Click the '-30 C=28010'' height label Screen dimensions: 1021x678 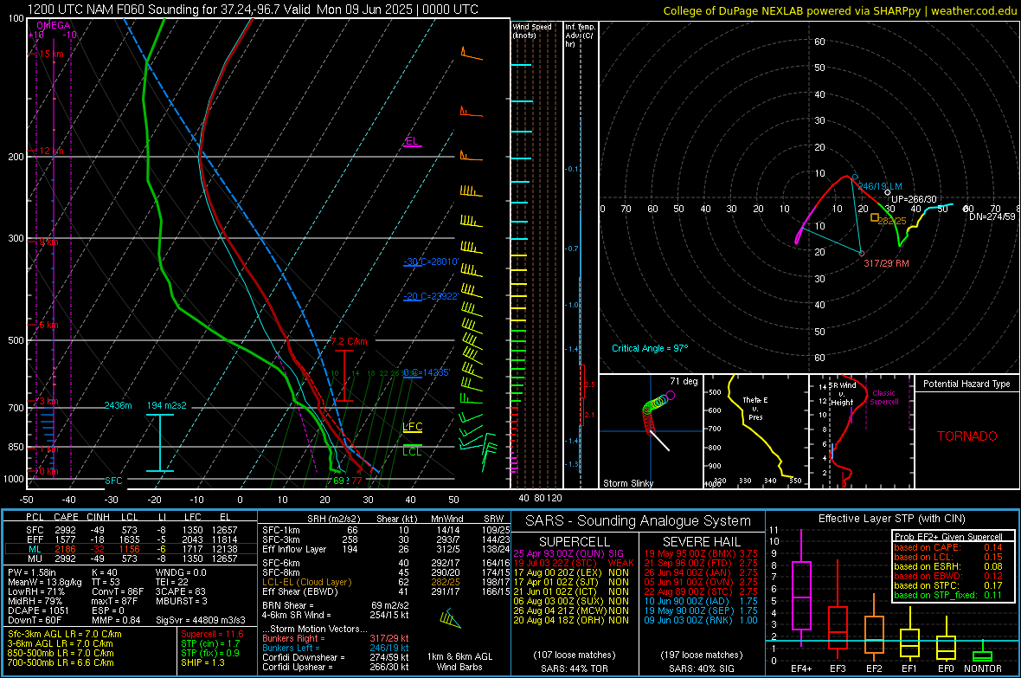[431, 262]
